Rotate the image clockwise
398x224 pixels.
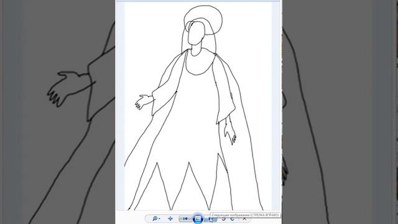[x=232, y=219]
